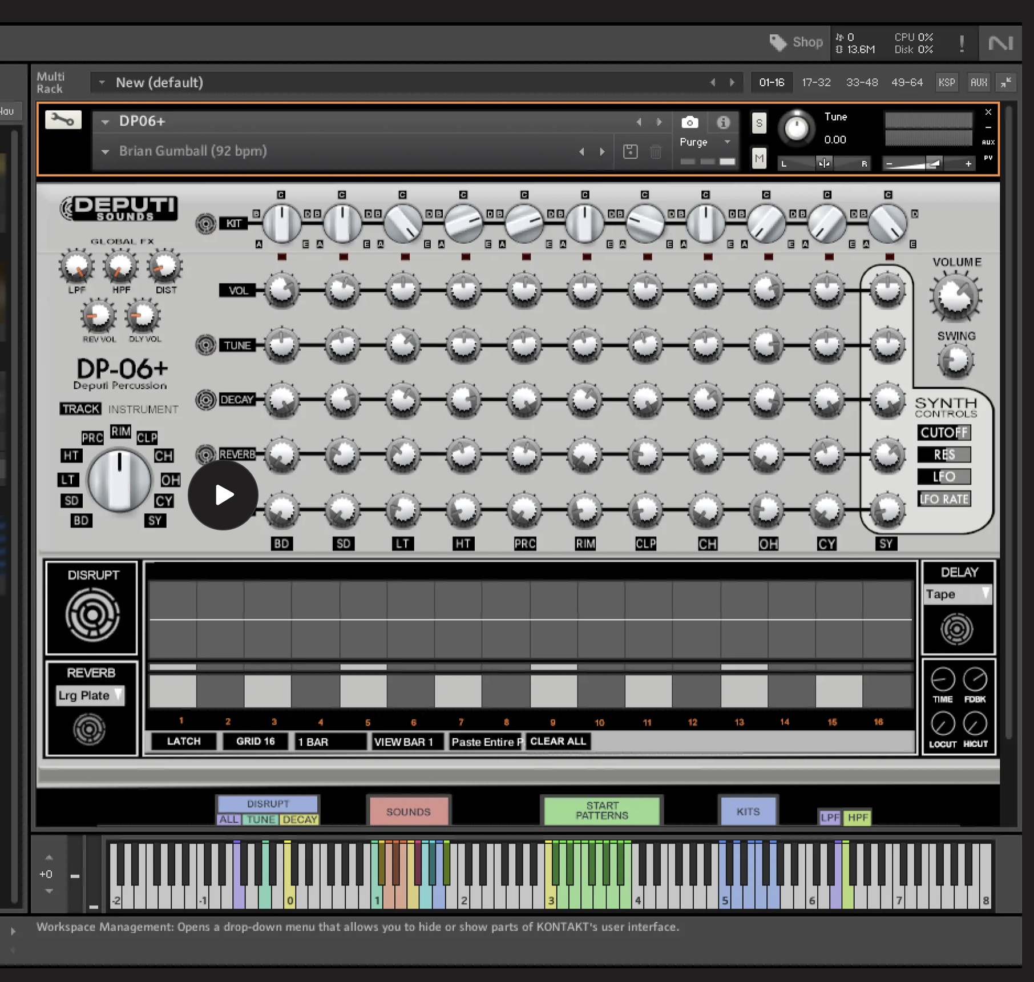Image resolution: width=1034 pixels, height=982 pixels.
Task: Click the delay TIME knob
Action: 943,679
